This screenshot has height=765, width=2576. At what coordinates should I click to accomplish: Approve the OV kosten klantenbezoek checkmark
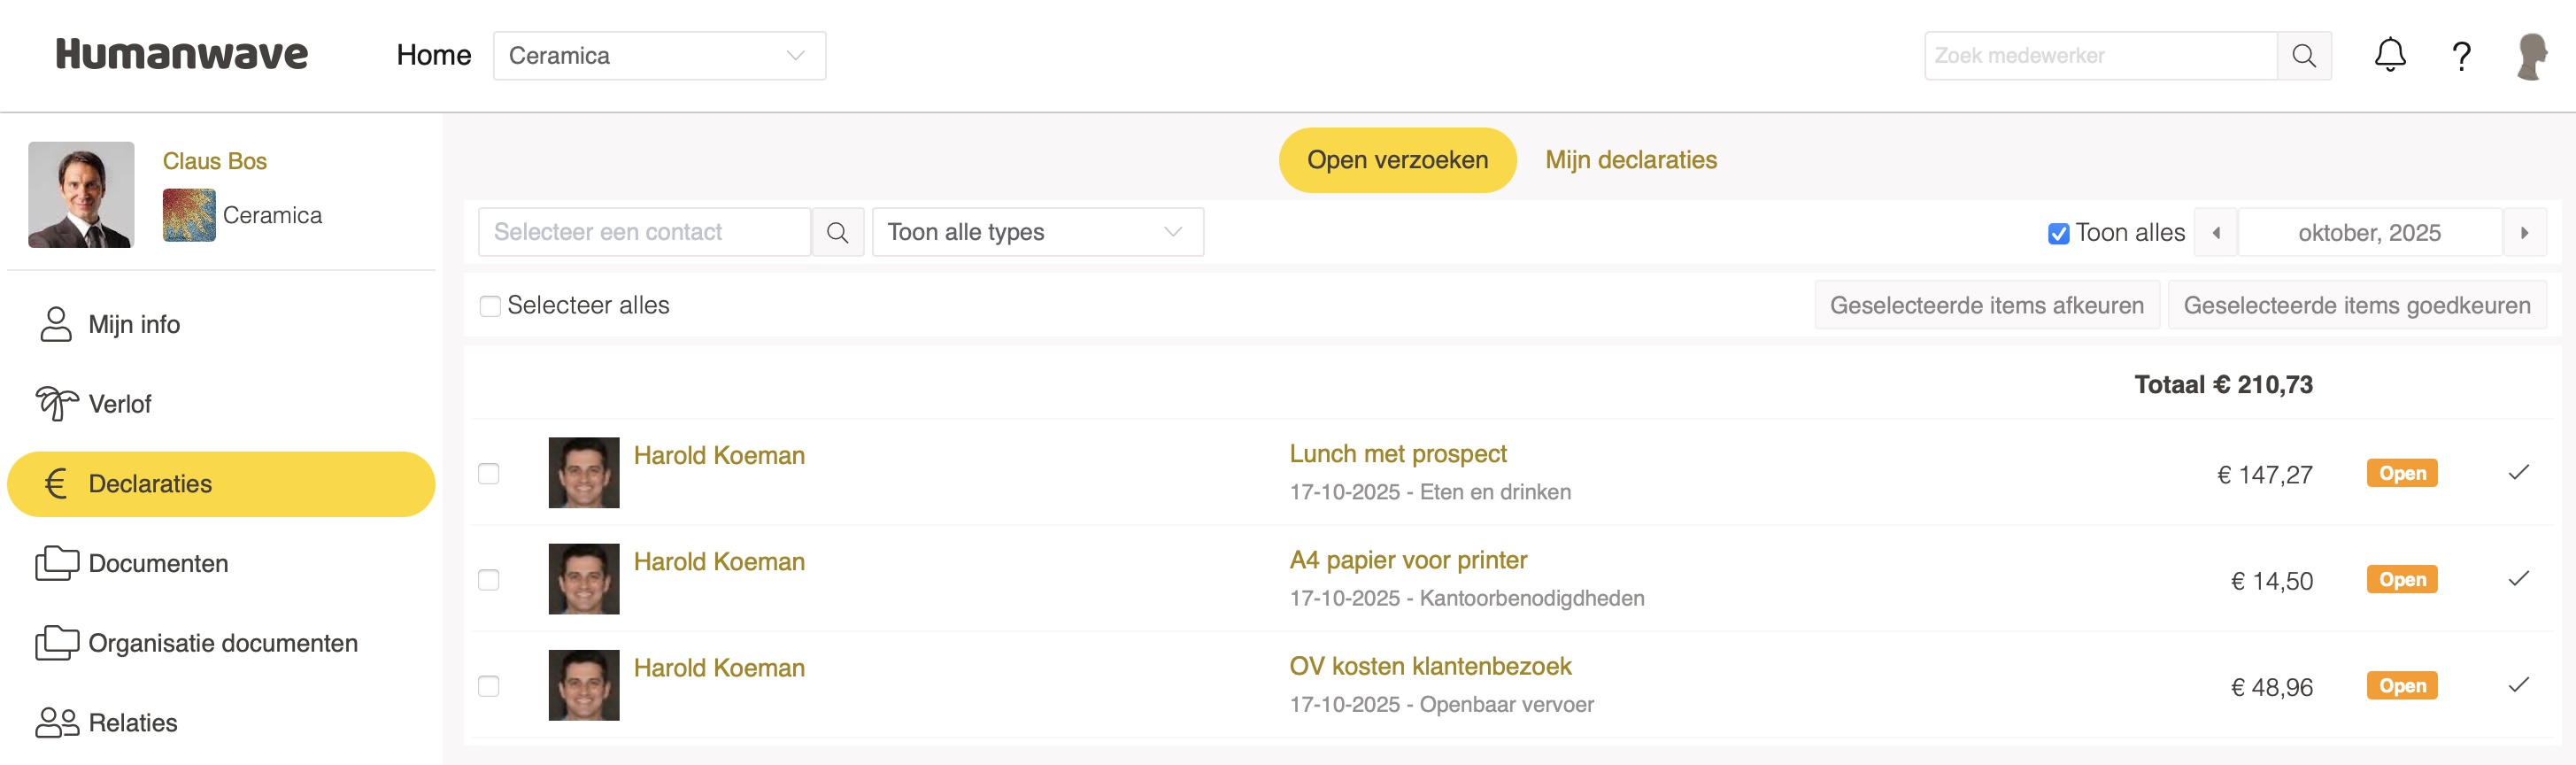(2518, 685)
